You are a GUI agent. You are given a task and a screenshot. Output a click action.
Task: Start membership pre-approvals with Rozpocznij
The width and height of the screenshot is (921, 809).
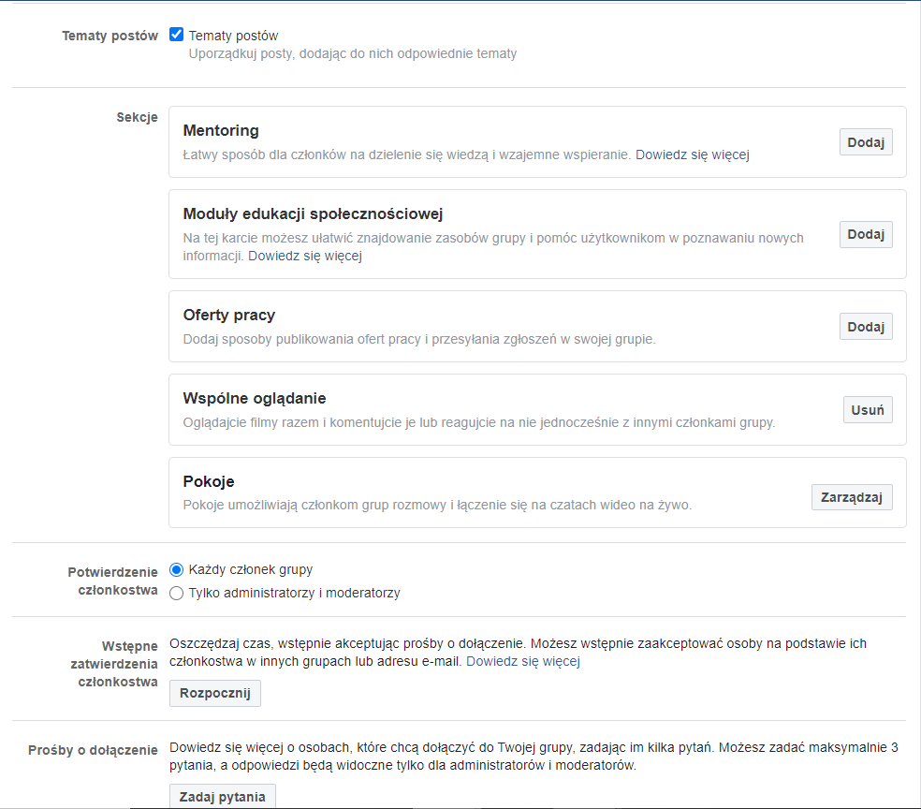click(x=215, y=693)
